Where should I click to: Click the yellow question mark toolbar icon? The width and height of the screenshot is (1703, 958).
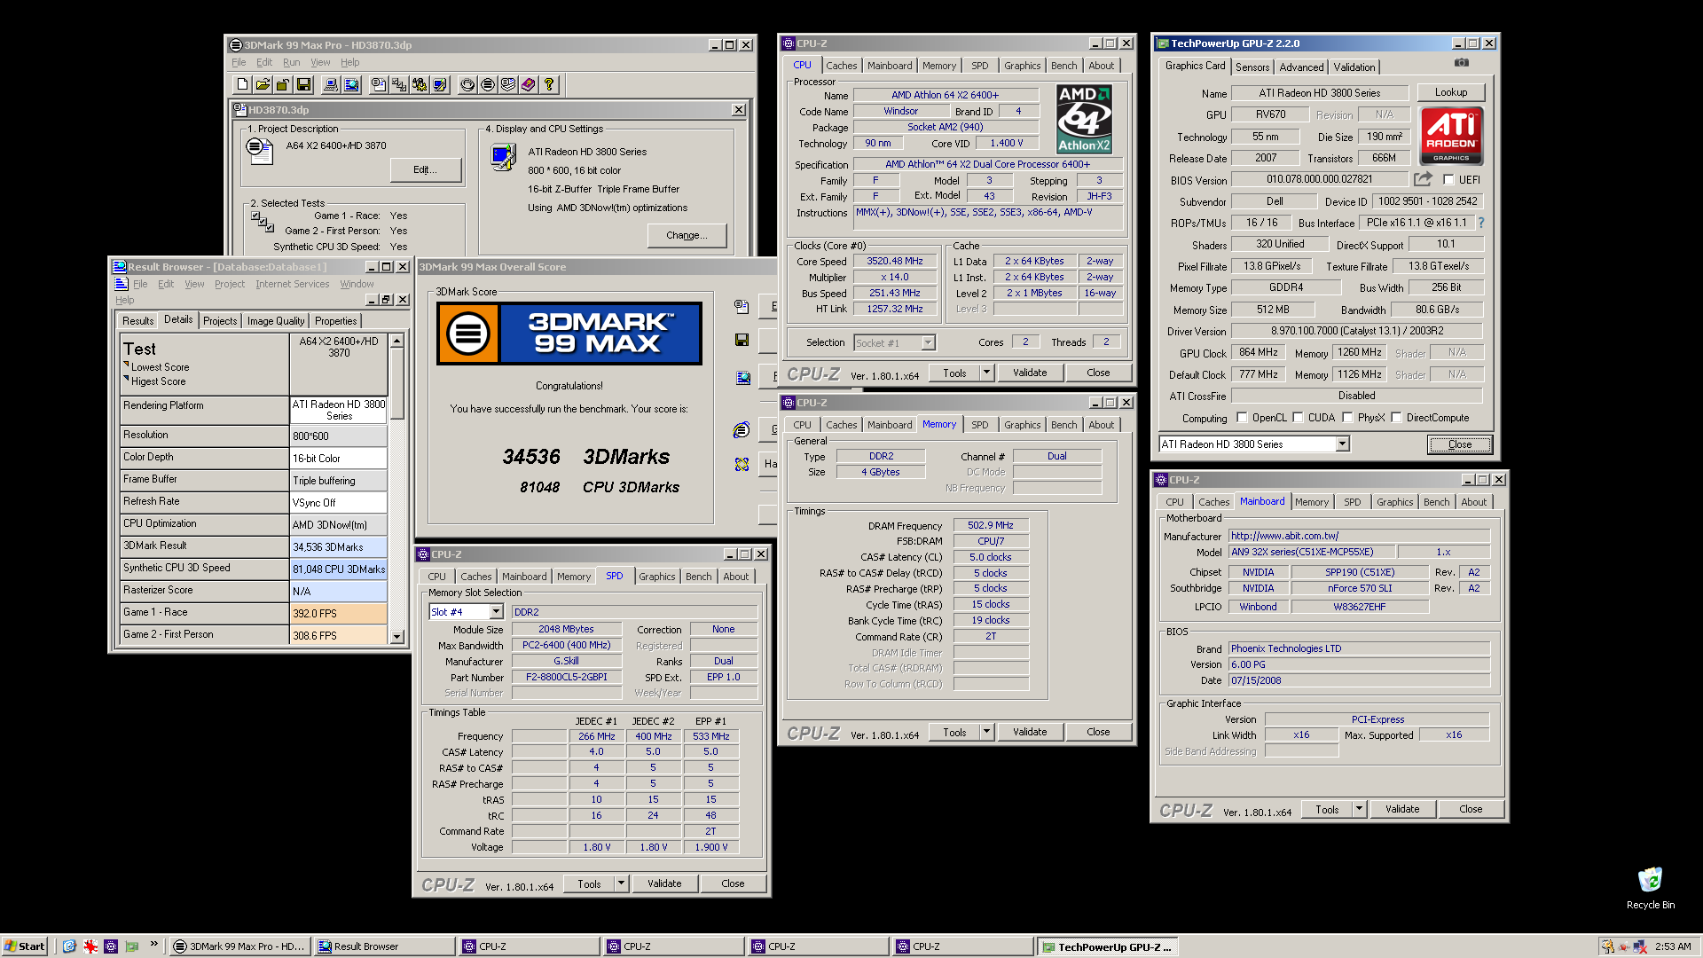coord(549,84)
